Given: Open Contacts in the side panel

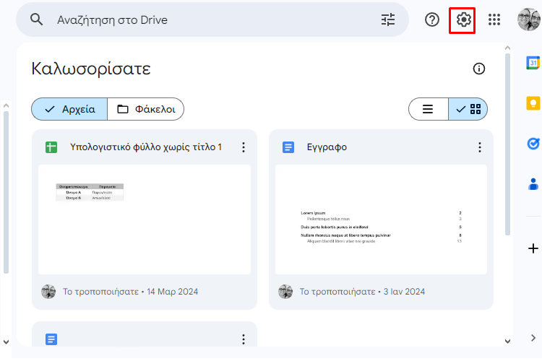Looking at the screenshot, I should (533, 184).
